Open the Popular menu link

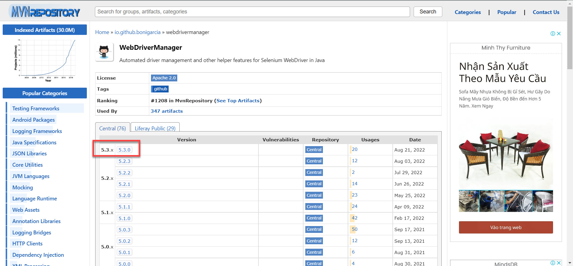click(x=506, y=12)
